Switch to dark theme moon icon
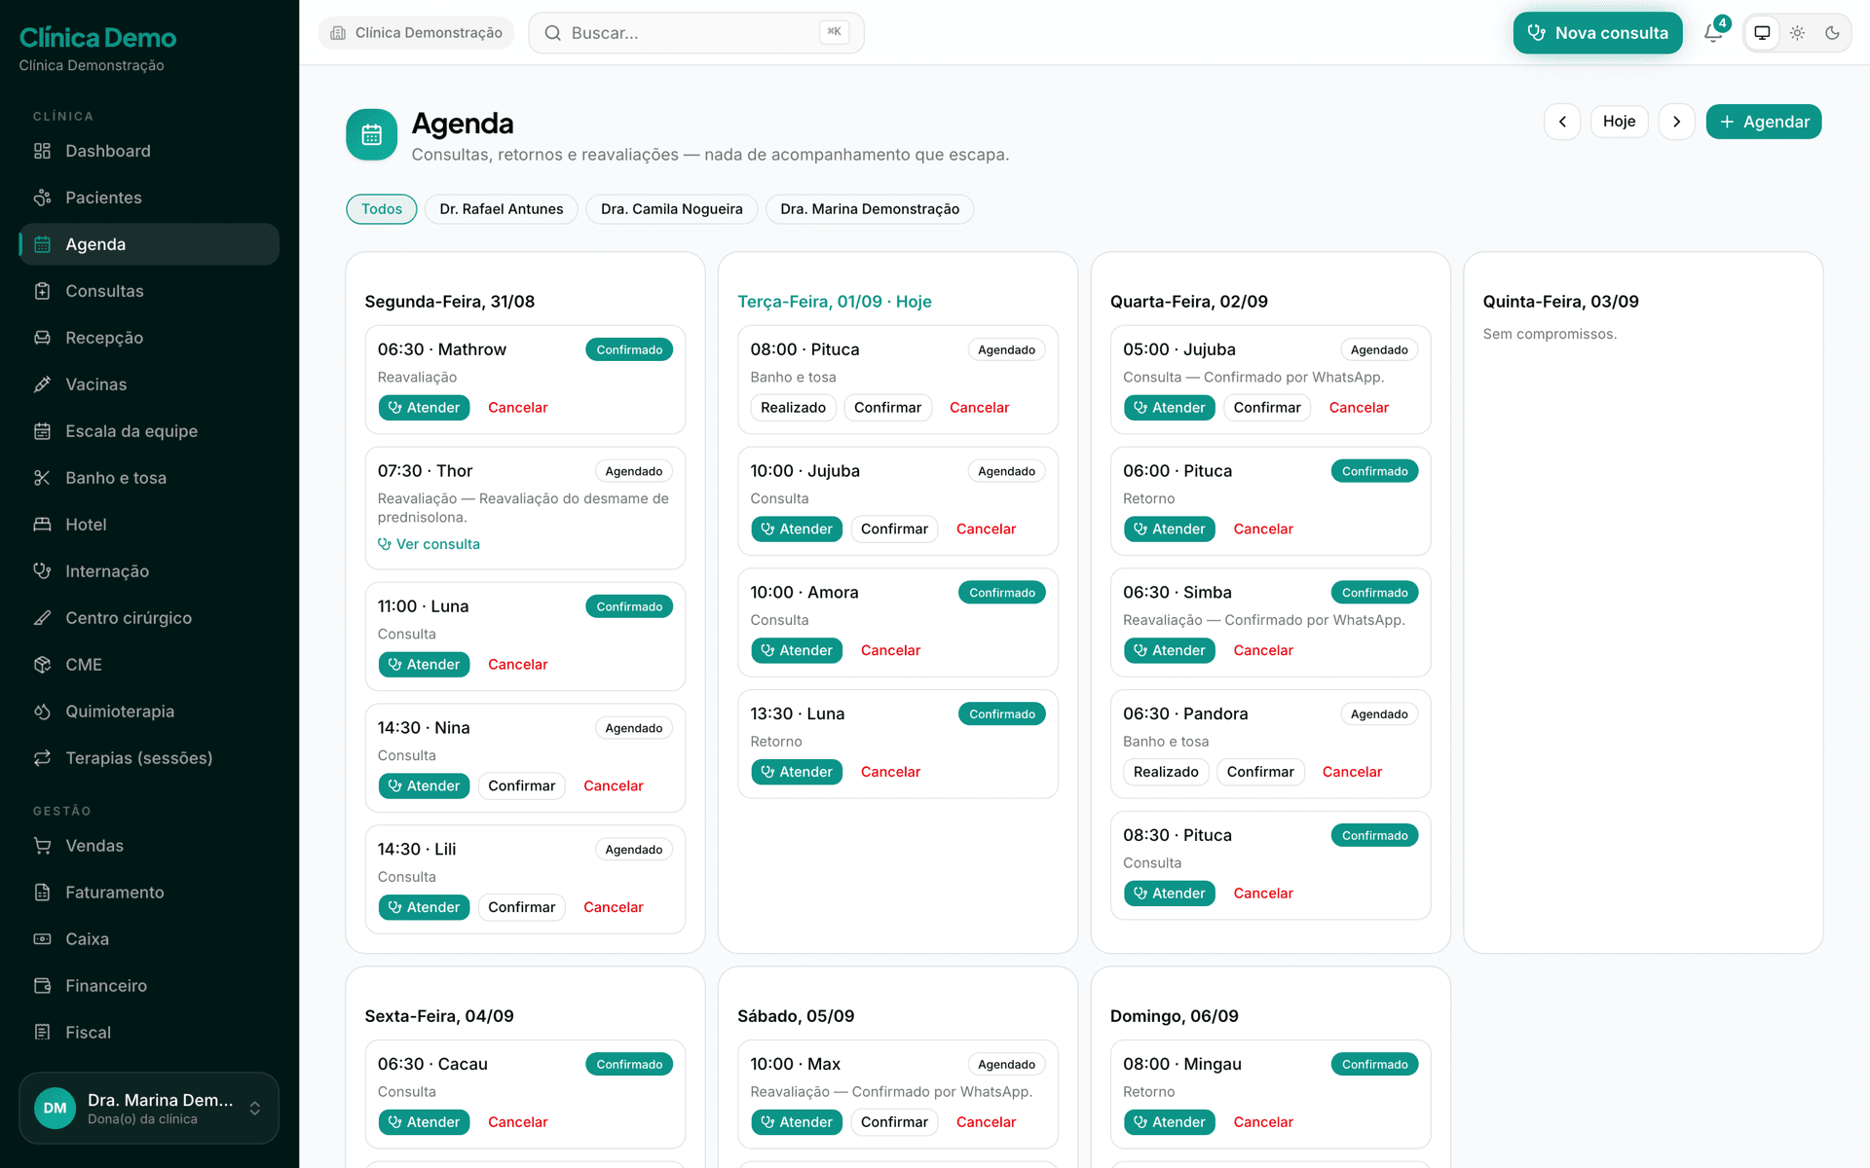The image size is (1870, 1168). pyautogui.click(x=1832, y=33)
